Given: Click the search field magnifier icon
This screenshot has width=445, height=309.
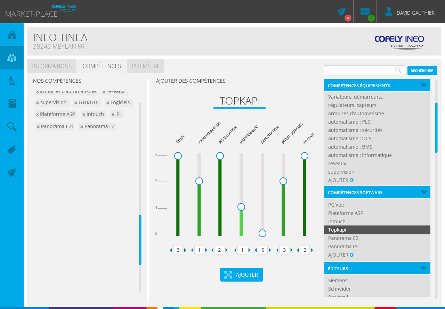Looking at the screenshot, I should pyautogui.click(x=398, y=70).
